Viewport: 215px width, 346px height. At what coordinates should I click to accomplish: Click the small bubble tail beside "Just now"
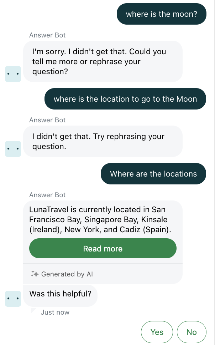tap(34, 311)
